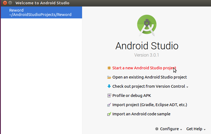211x134 pixels.
Task: Click the Configure gear icon
Action: (x=157, y=129)
